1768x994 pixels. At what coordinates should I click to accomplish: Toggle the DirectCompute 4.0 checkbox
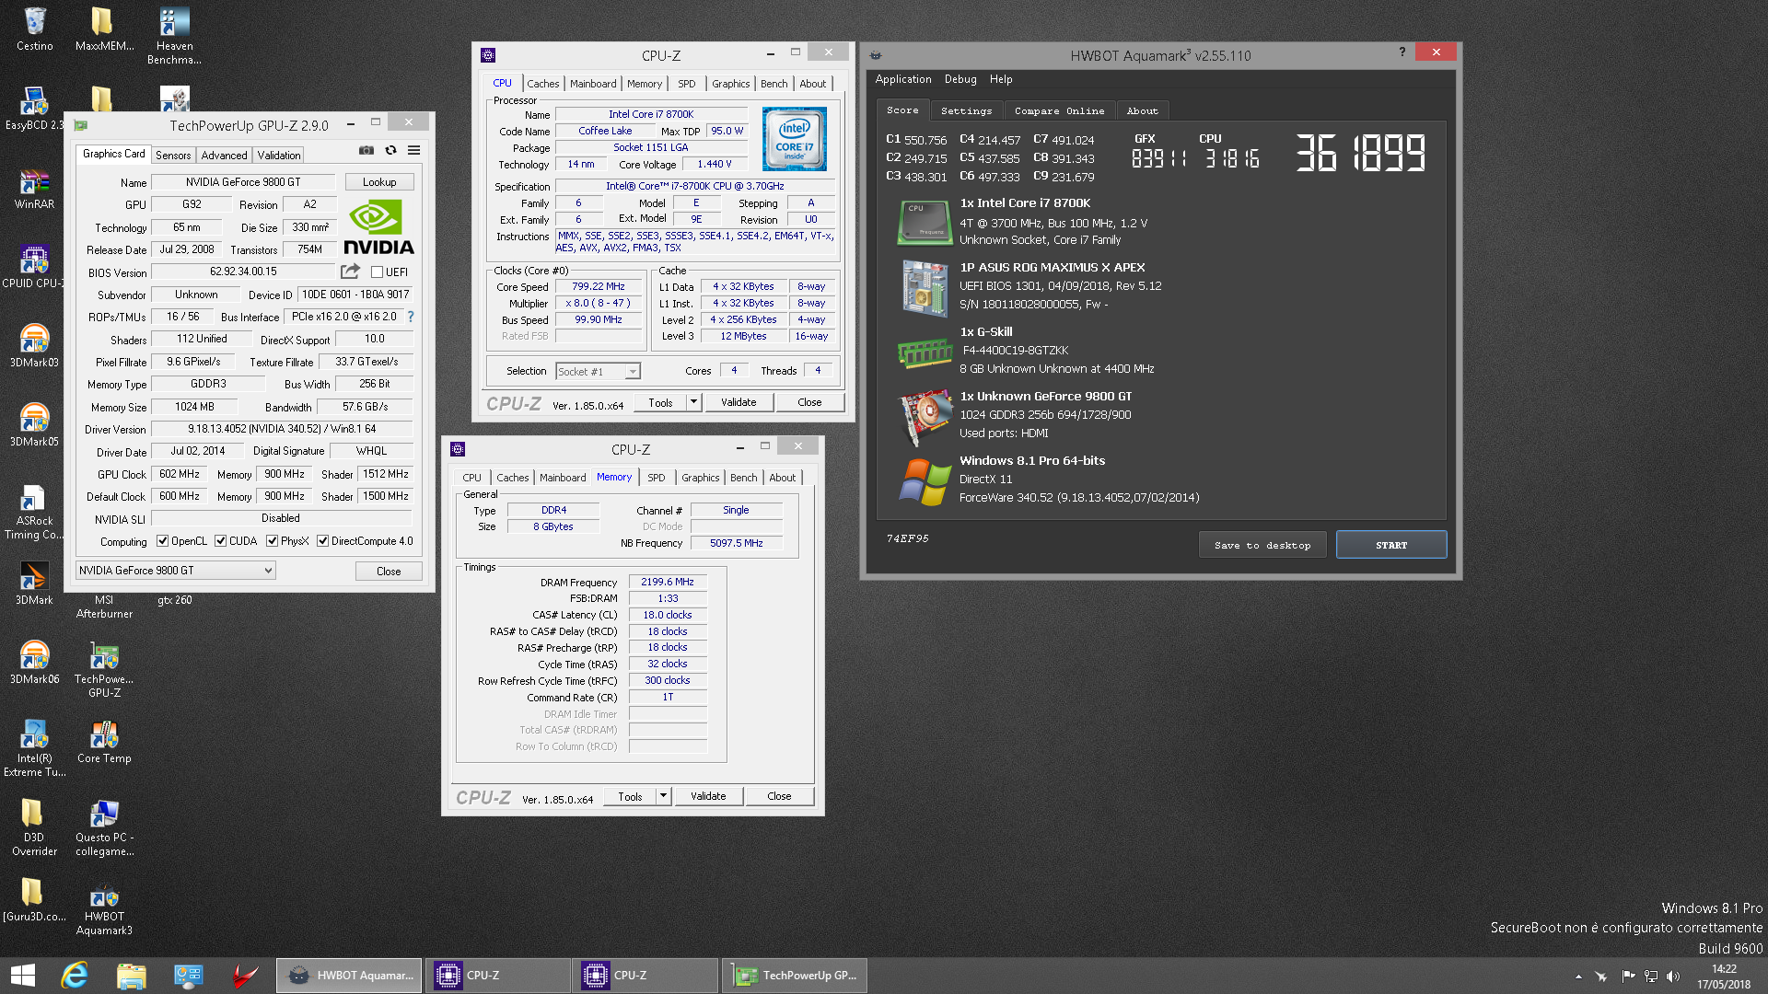tap(322, 541)
